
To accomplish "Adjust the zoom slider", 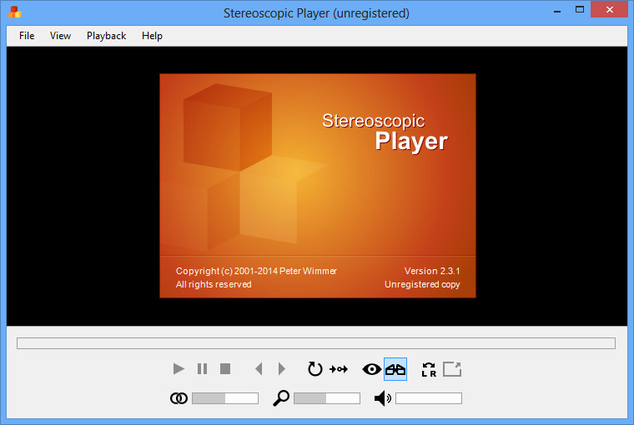I will (327, 398).
